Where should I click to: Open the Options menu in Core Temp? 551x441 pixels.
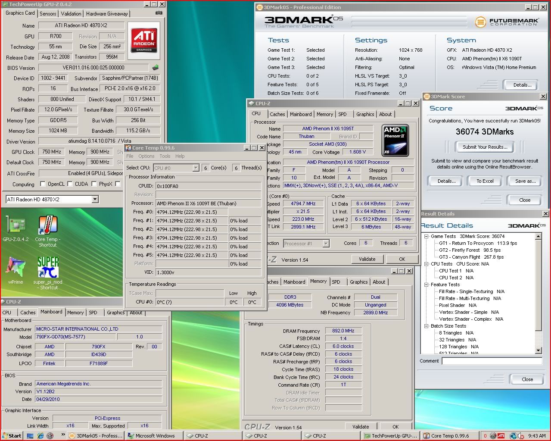pyautogui.click(x=146, y=156)
